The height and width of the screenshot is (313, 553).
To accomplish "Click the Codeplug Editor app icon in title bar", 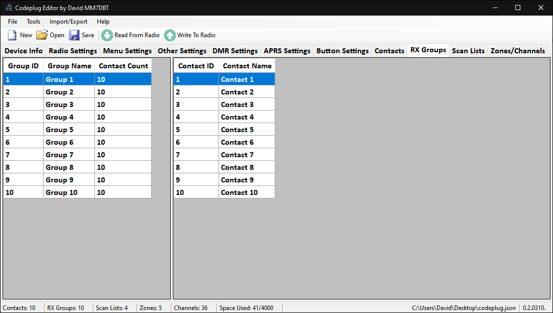I will tap(9, 8).
